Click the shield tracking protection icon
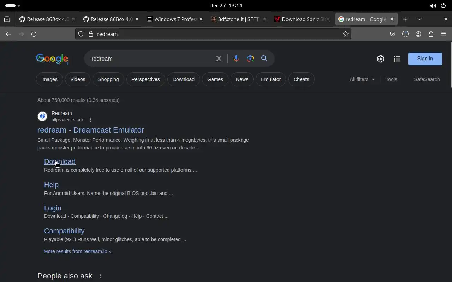Viewport: 452px width, 282px height. tap(81, 34)
